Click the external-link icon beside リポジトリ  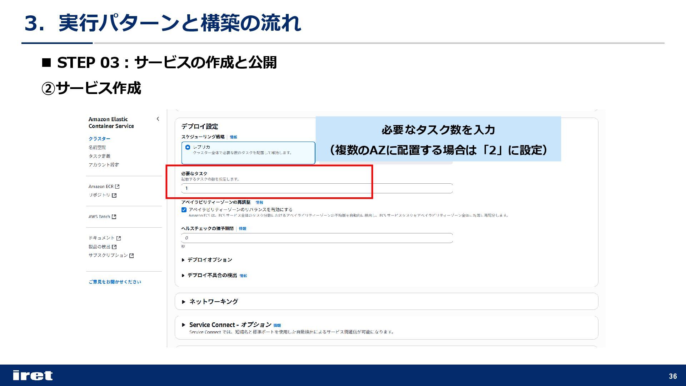click(114, 195)
